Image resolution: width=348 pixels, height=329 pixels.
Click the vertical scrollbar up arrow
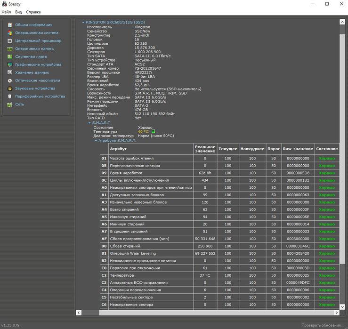[342, 22]
